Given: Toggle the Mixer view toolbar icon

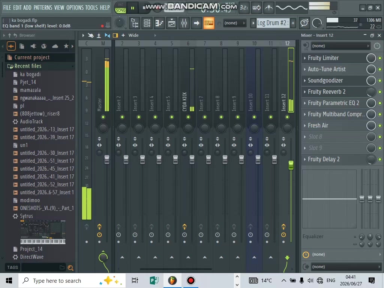Looking at the screenshot, I should 184,23.
